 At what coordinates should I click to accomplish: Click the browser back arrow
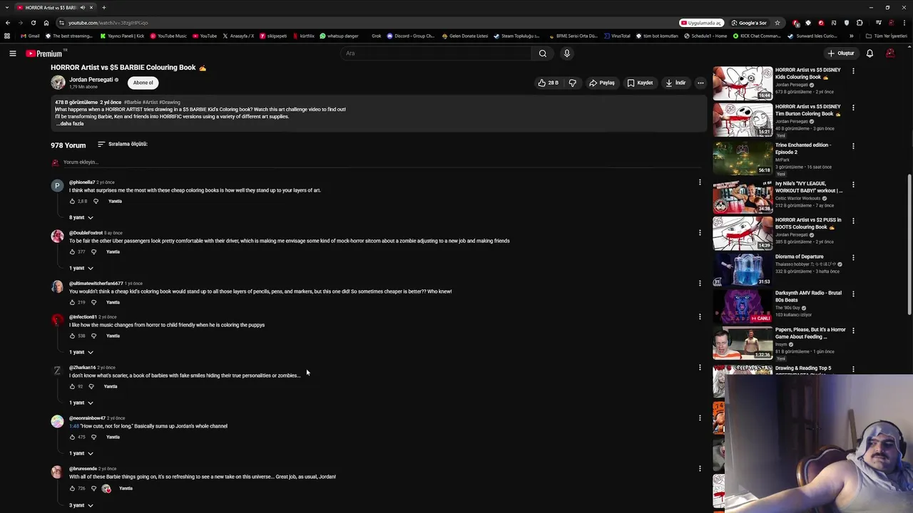8,23
